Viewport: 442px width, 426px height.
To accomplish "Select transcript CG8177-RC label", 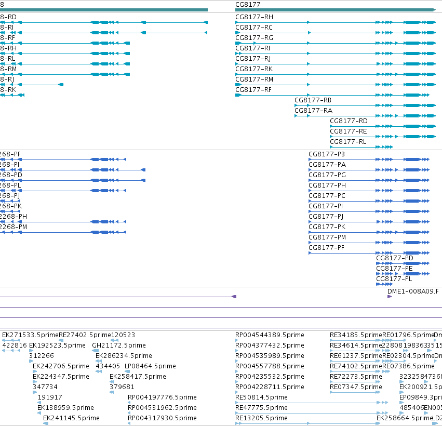I will 253,28.
